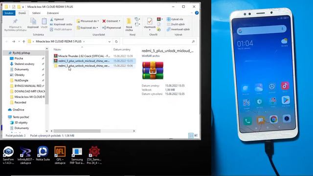Collapse the ribbon with the chevron
The height and width of the screenshot is (176, 313).
[x=192, y=13]
